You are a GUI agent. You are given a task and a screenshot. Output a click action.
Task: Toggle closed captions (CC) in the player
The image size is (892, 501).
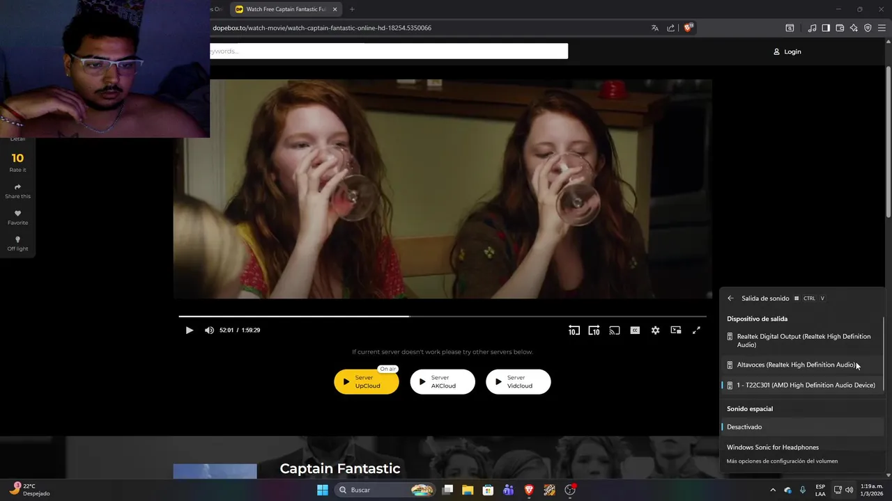click(635, 331)
